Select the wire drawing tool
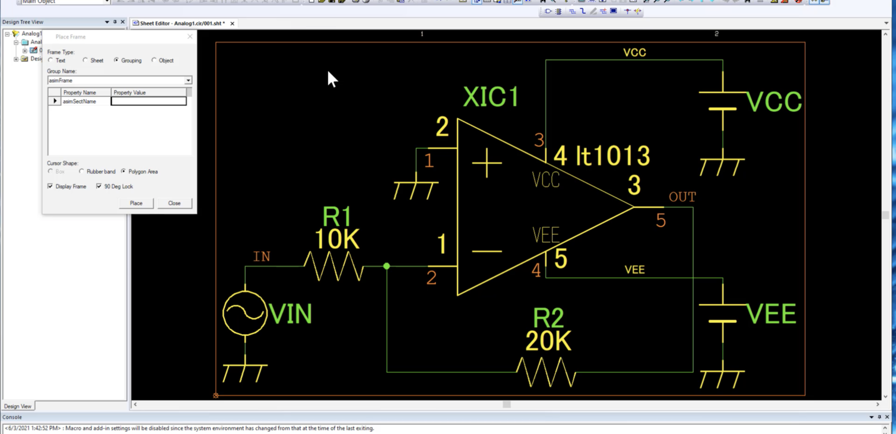Viewport: 896px width, 434px height. [x=573, y=11]
